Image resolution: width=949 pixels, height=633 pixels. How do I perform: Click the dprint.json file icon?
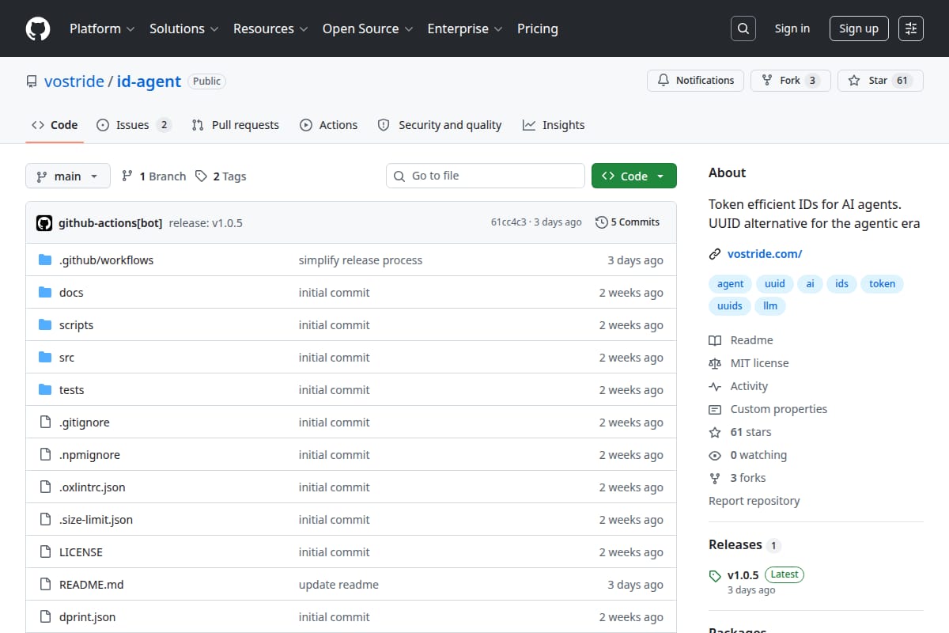coord(45,617)
